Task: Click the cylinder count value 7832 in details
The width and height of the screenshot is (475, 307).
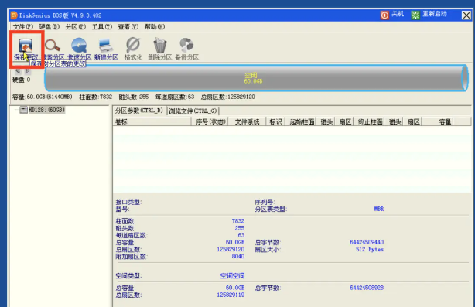Action: [x=237, y=221]
